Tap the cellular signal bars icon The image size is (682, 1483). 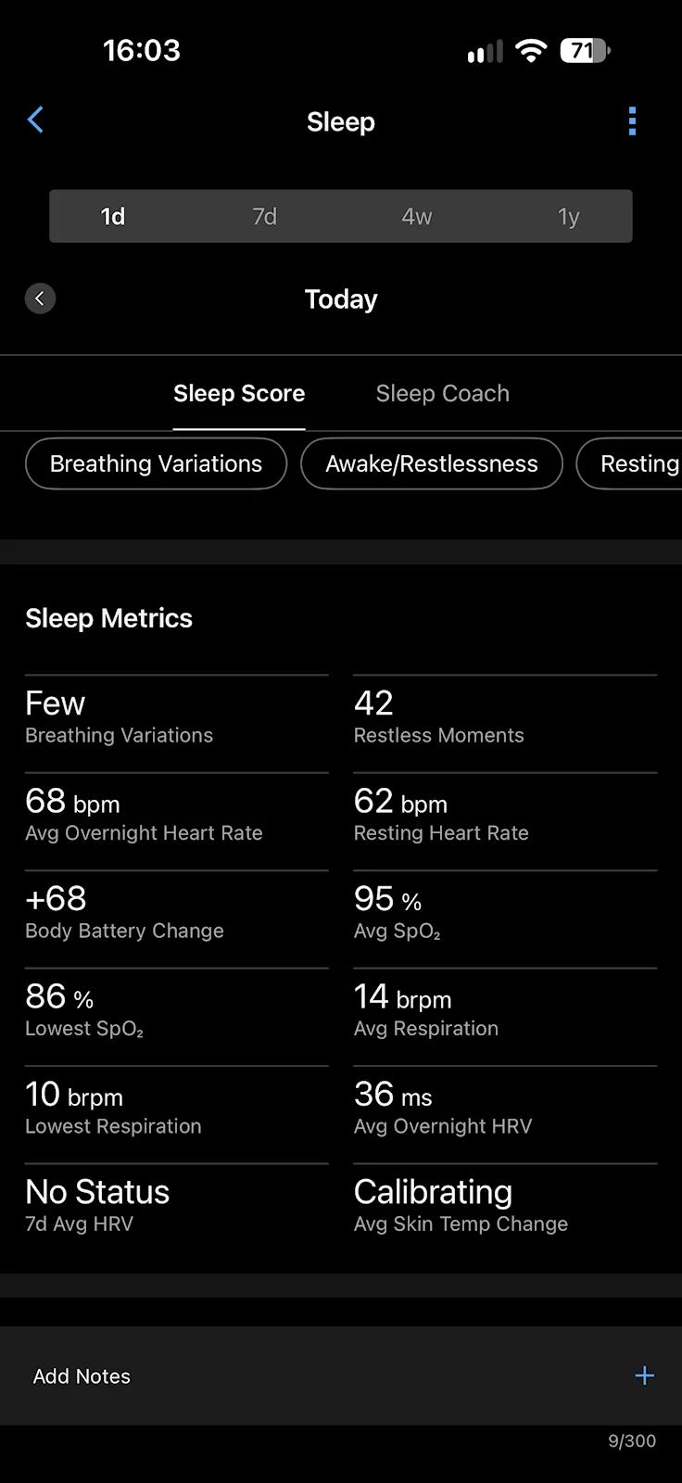coord(485,51)
